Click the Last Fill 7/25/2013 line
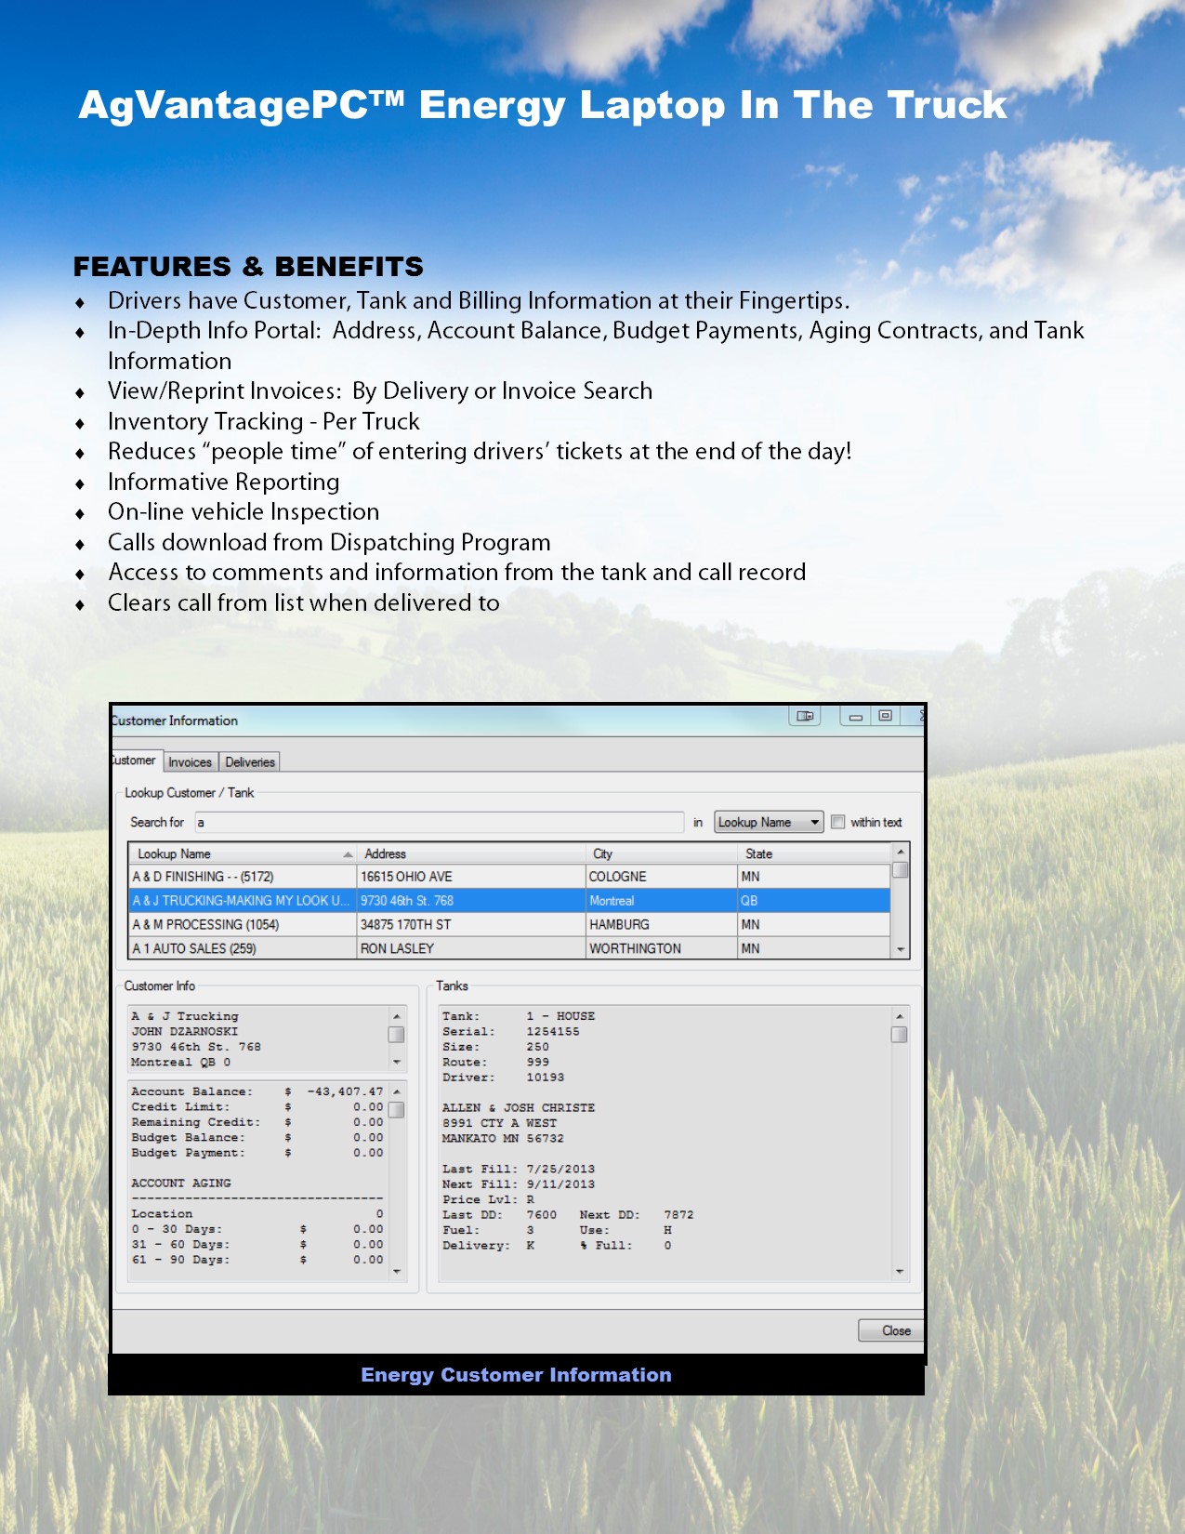 click(x=519, y=1170)
